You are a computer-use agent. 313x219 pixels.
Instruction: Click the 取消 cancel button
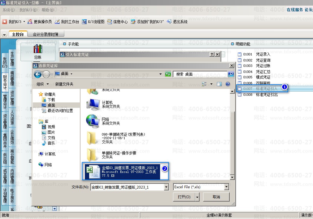pos(216,197)
